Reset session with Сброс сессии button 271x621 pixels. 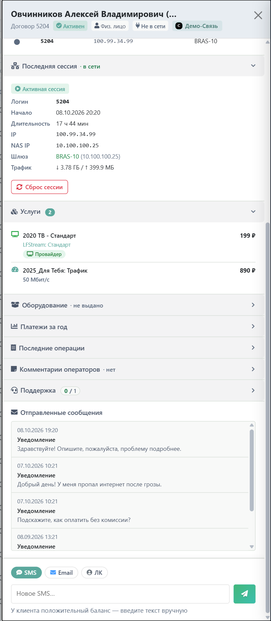click(40, 187)
